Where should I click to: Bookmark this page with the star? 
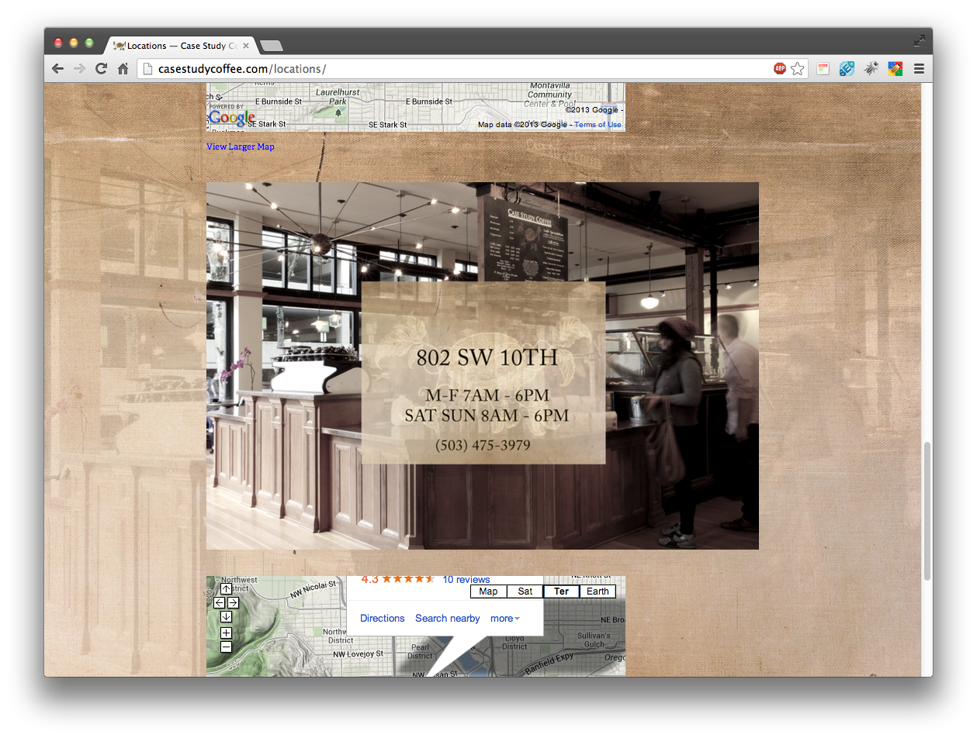tap(797, 69)
